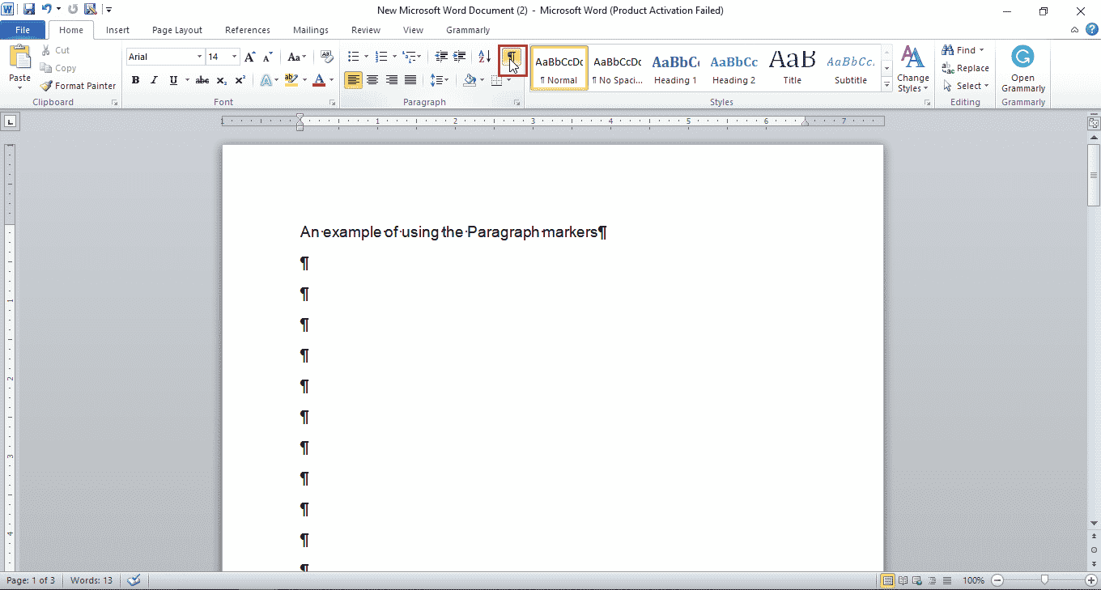This screenshot has height=590, width=1101.
Task: Open Microsoft Word Help question mark
Action: tap(1091, 29)
